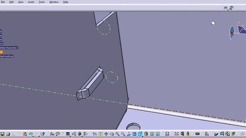Click the top-right workbench icon left
246x138 pixels.
click(x=226, y=8)
